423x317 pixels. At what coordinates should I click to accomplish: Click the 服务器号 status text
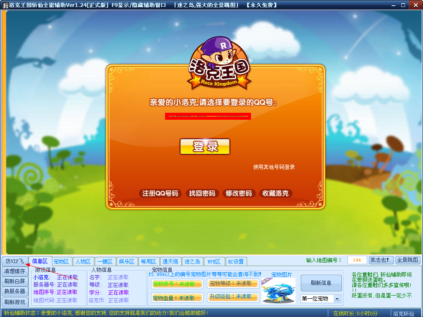coord(67,285)
